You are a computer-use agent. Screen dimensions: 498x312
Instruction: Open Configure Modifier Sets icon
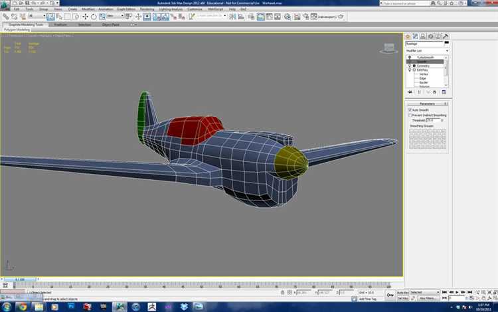click(444, 92)
